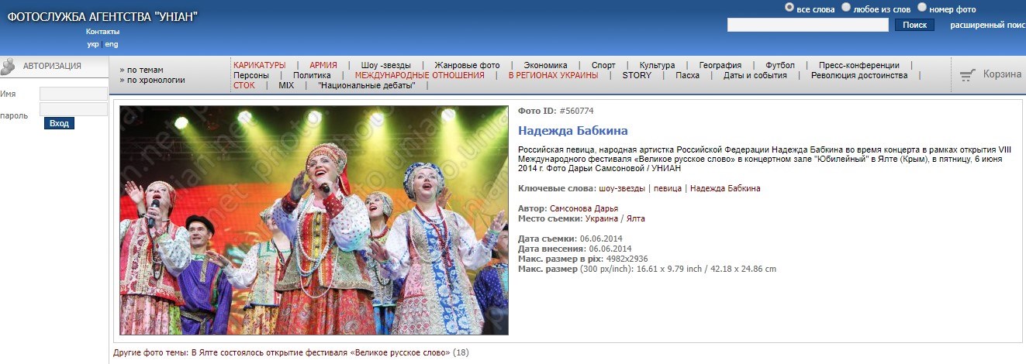
Task: Select the "номер фото" radio option
Action: click(922, 8)
